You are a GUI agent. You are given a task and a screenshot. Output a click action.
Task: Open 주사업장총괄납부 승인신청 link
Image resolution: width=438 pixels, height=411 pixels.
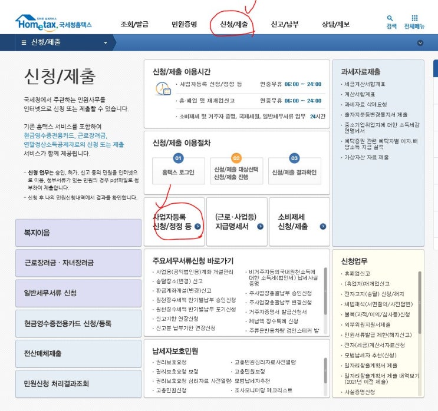pos(280,293)
